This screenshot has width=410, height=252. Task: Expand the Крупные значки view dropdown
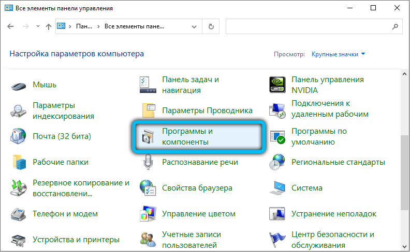338,54
